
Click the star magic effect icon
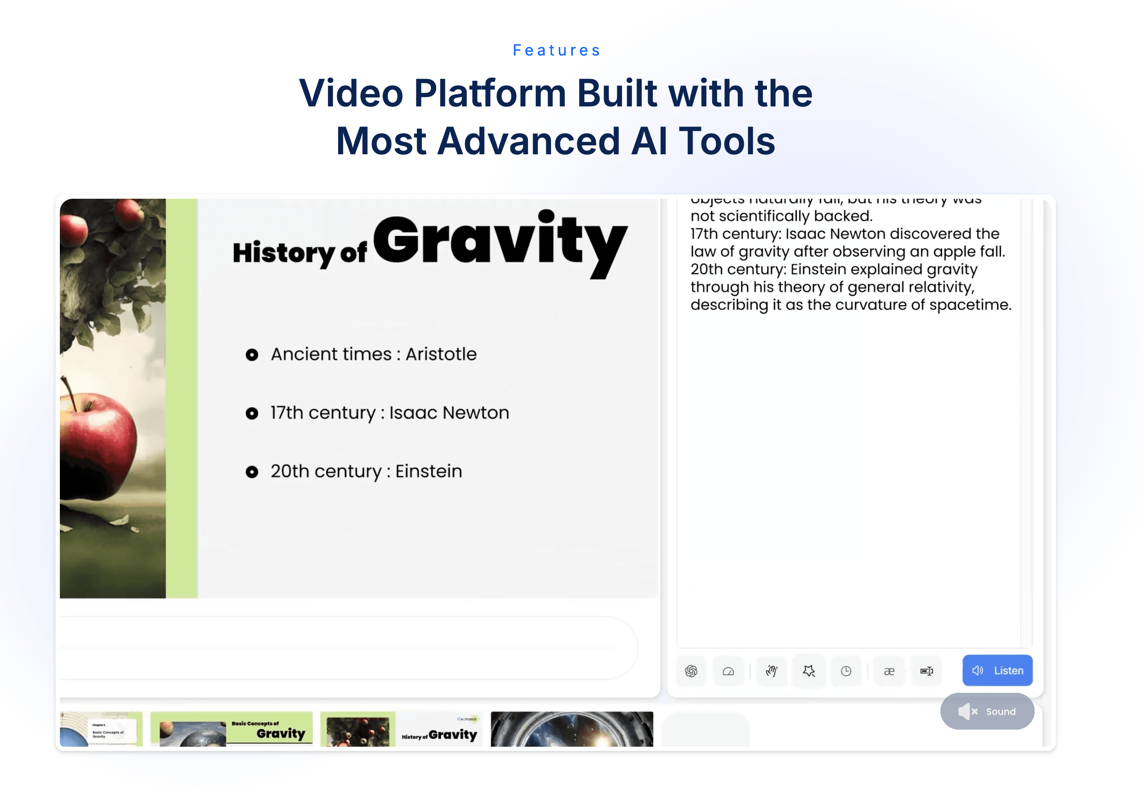(x=809, y=671)
